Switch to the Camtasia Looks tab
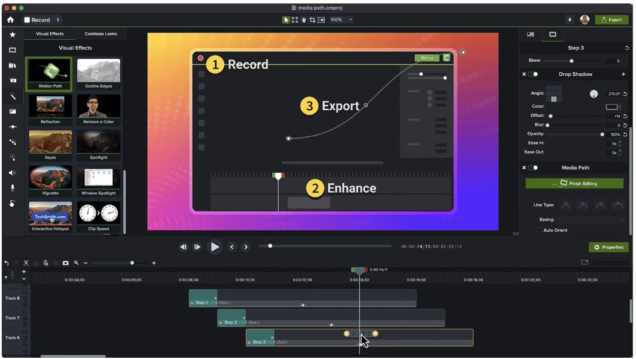Image resolution: width=636 pixels, height=359 pixels. coord(101,34)
